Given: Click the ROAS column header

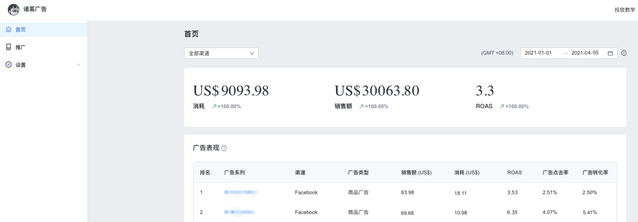Looking at the screenshot, I should pos(515,173).
